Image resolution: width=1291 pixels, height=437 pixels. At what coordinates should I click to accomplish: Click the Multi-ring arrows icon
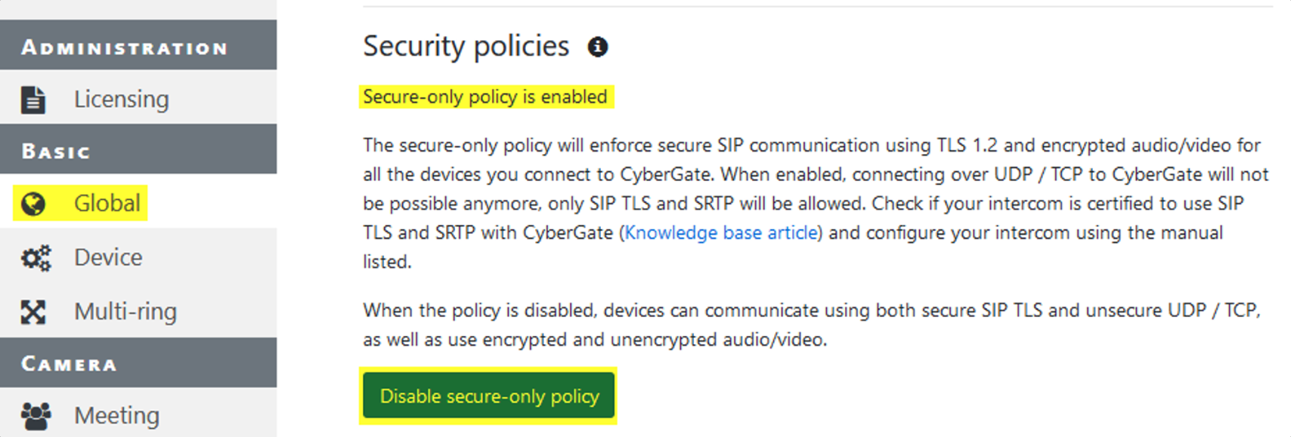pyautogui.click(x=33, y=312)
